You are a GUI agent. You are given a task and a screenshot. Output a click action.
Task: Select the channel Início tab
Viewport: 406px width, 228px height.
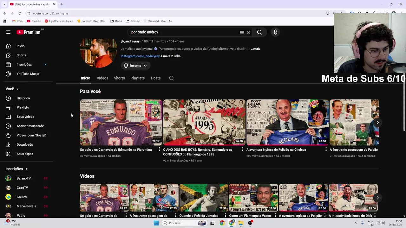85,78
